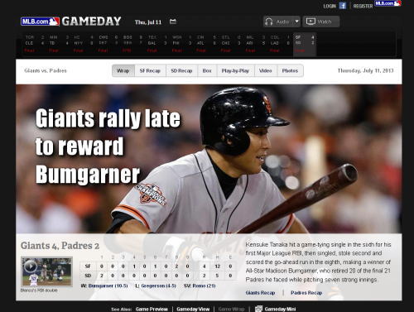This screenshot has height=312, width=414.
Task: Open the calendar date picker icon
Action: click(x=173, y=22)
